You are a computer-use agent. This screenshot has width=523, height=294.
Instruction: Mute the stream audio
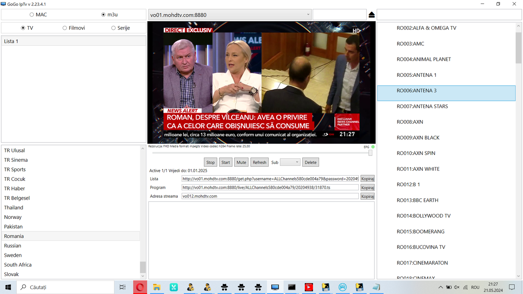[241, 162]
